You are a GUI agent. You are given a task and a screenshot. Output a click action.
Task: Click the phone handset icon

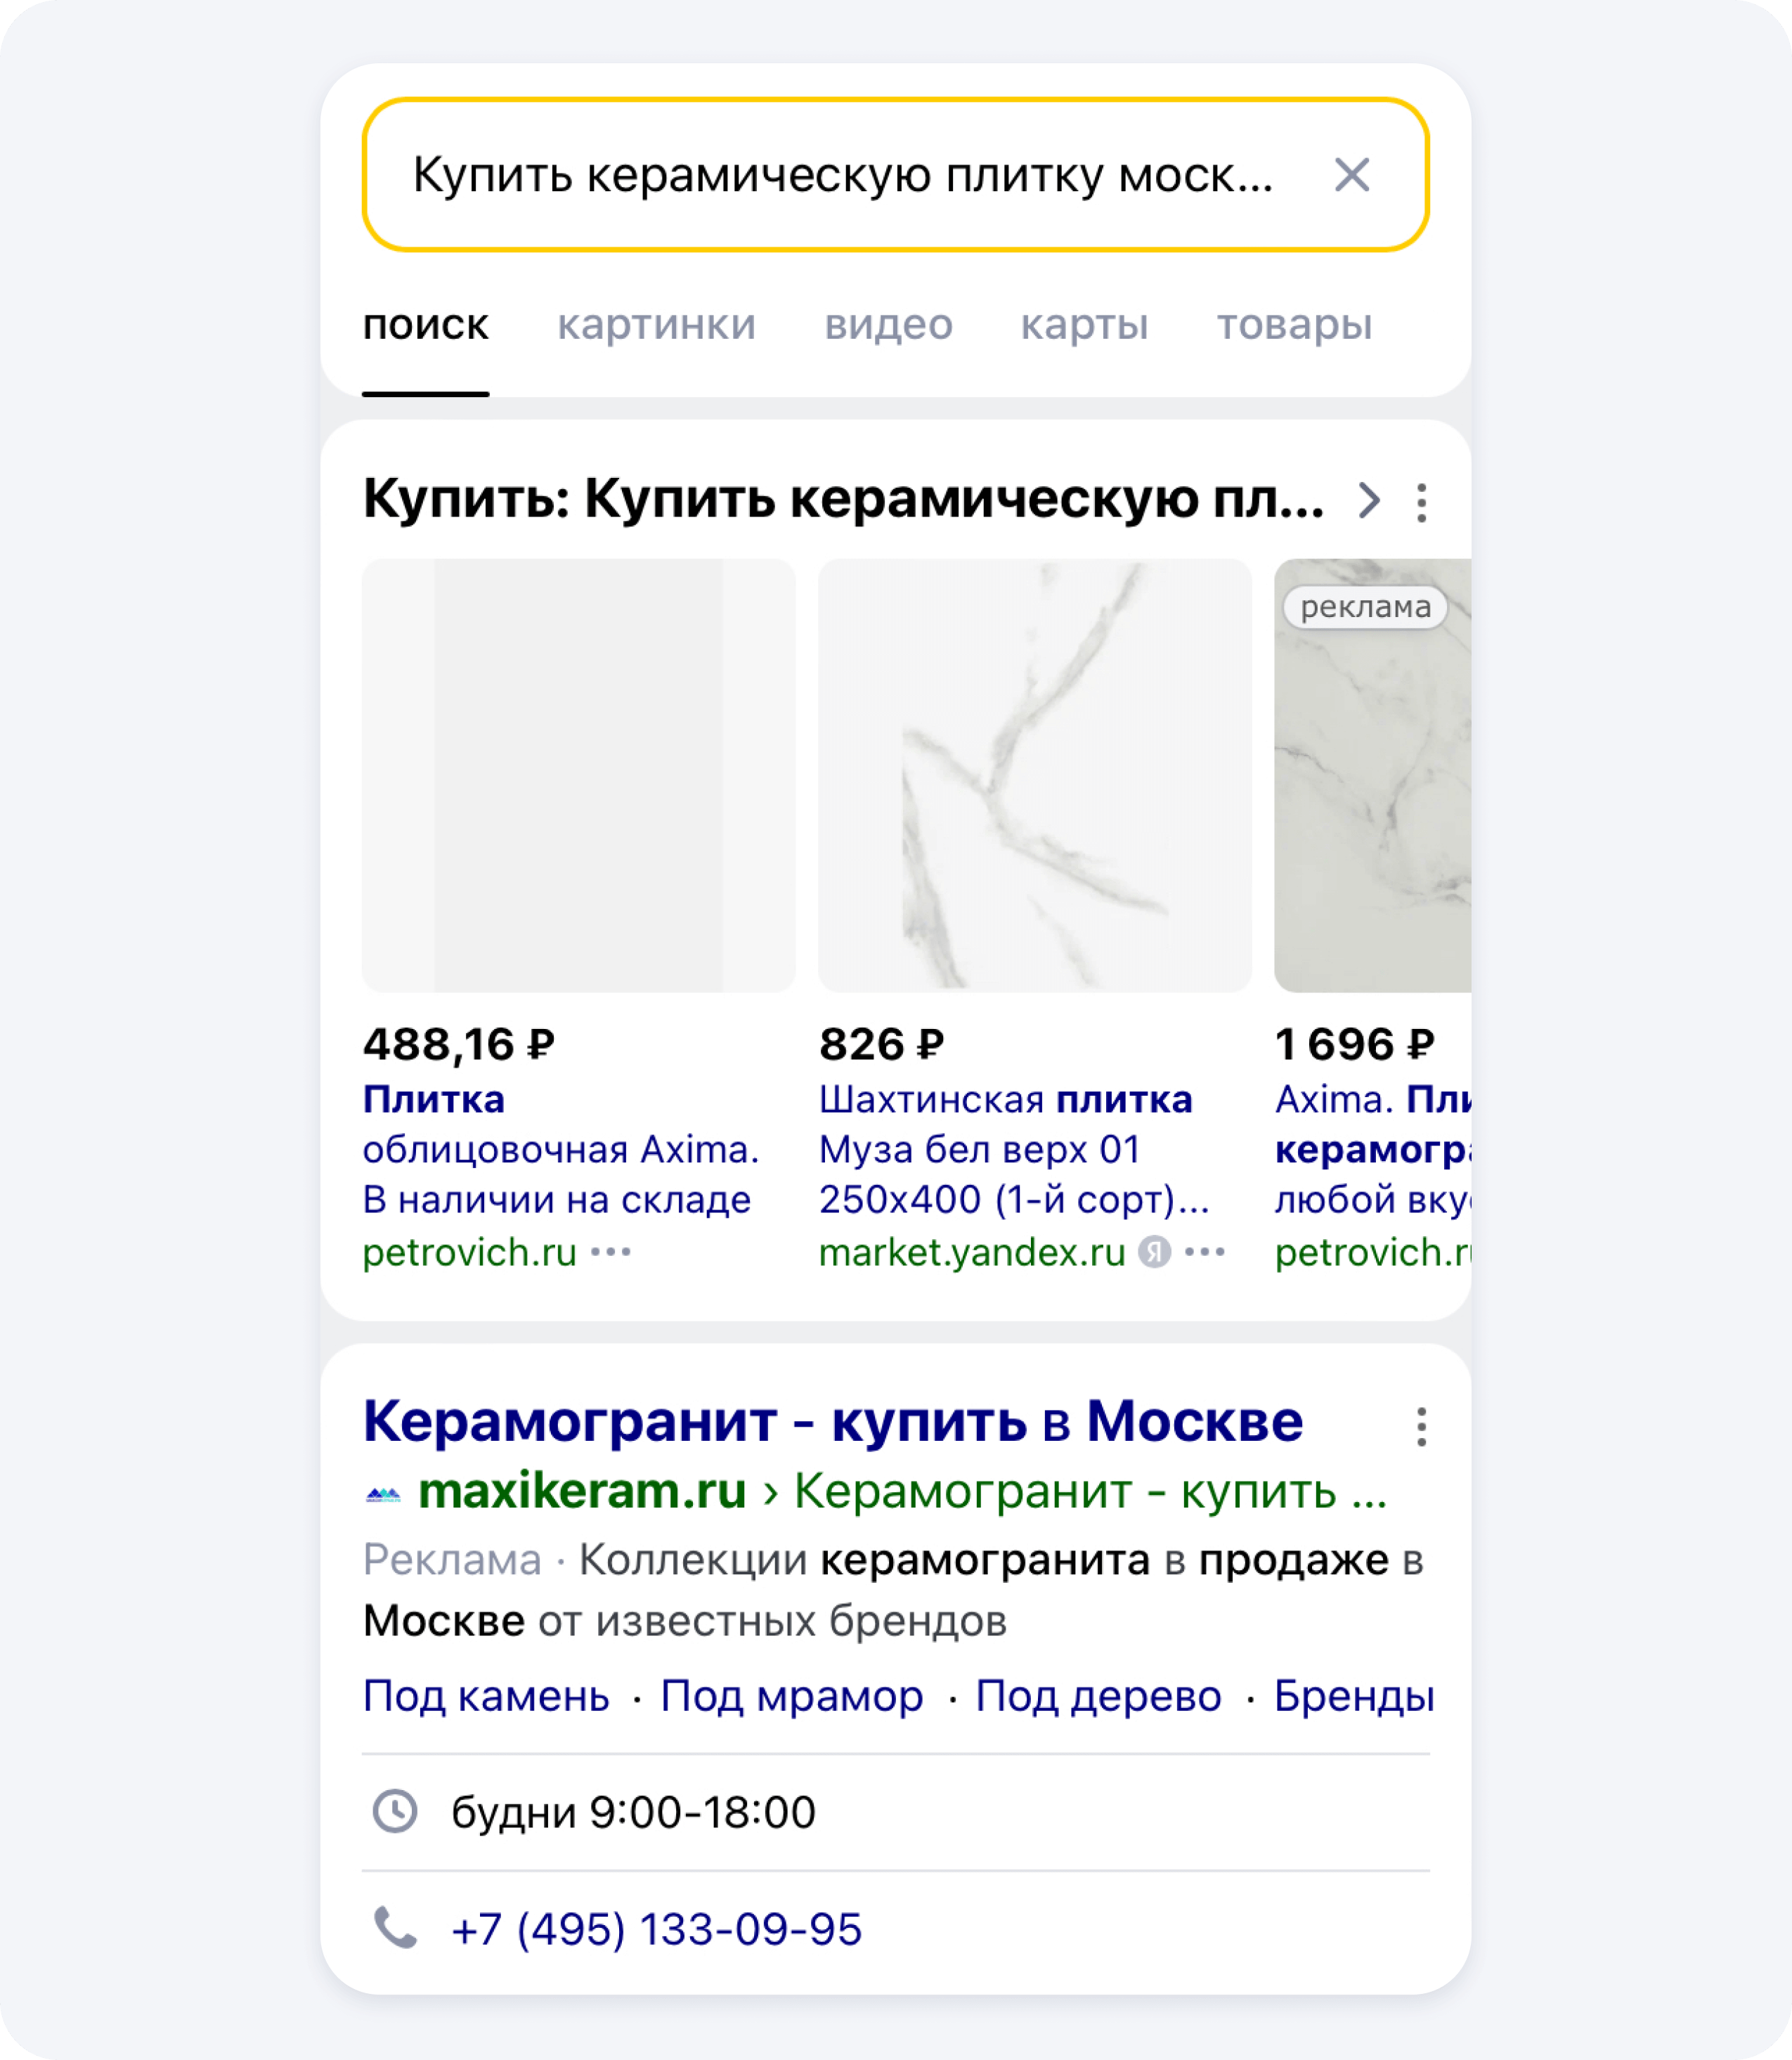click(395, 1928)
